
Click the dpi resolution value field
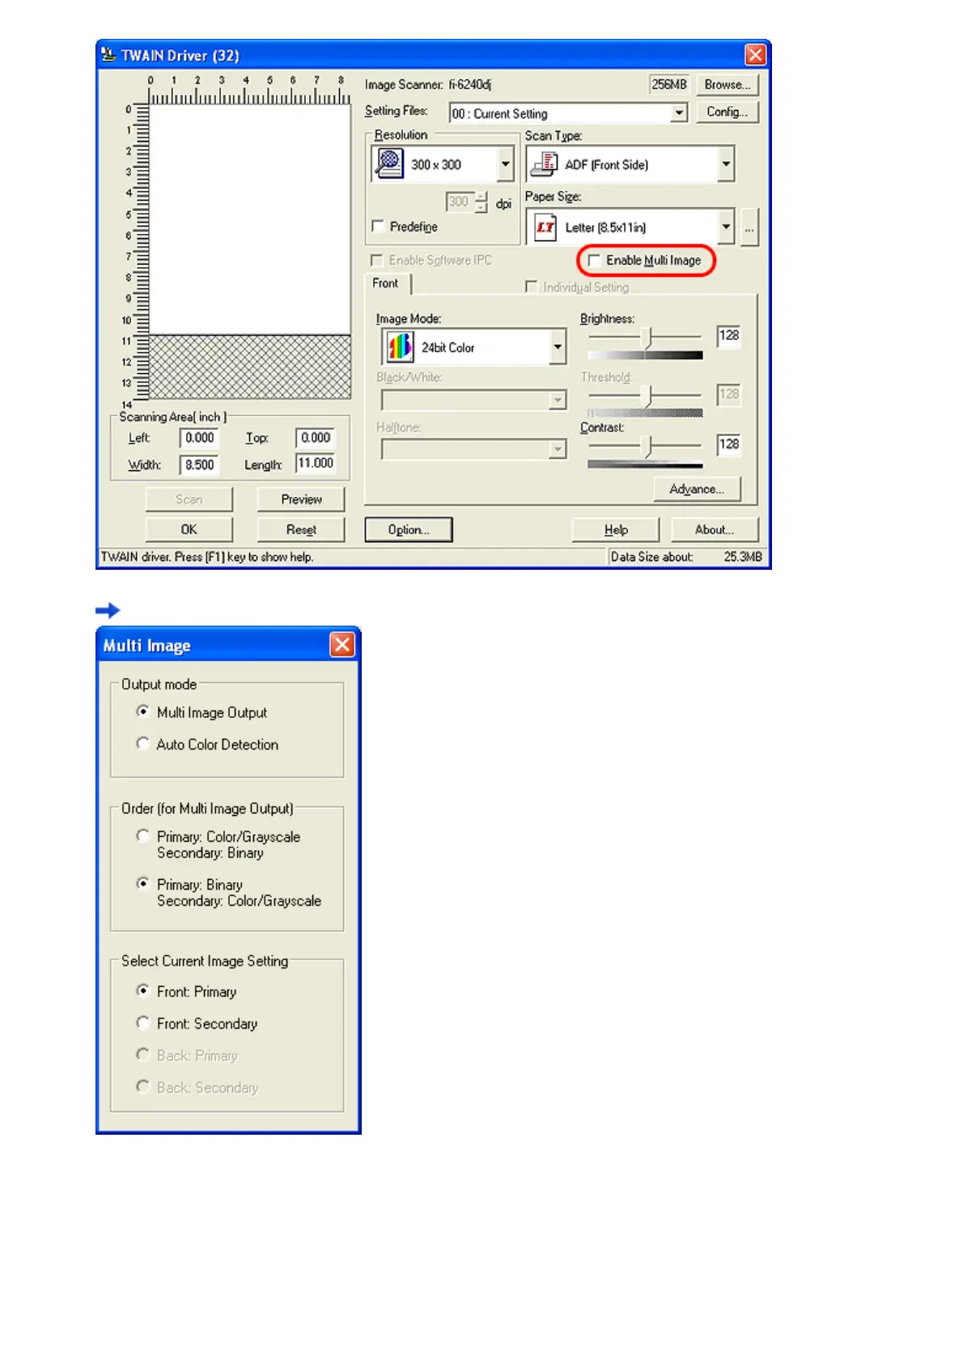pos(460,202)
